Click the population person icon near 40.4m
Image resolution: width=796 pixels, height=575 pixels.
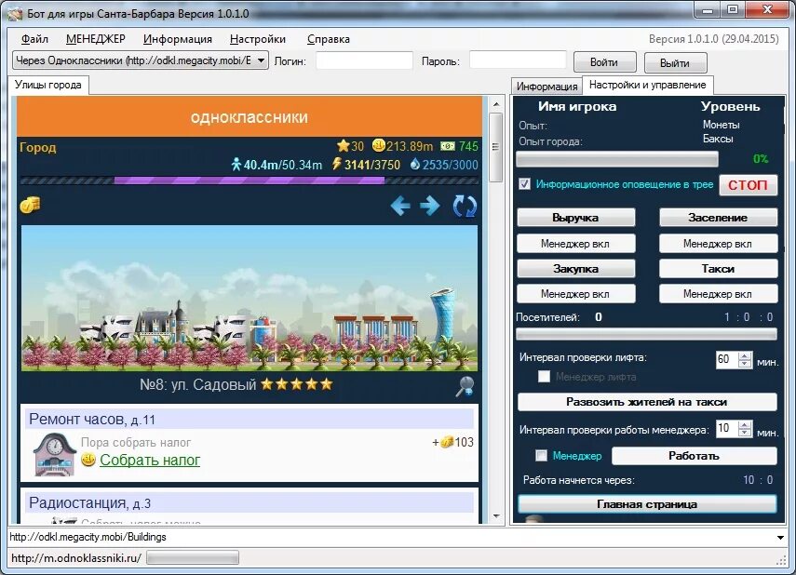[x=236, y=165]
